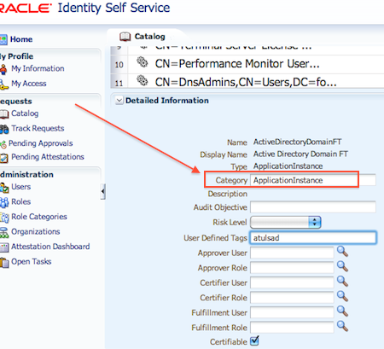Click the Audit Objective field
This screenshot has width=384, height=349.
[313, 207]
